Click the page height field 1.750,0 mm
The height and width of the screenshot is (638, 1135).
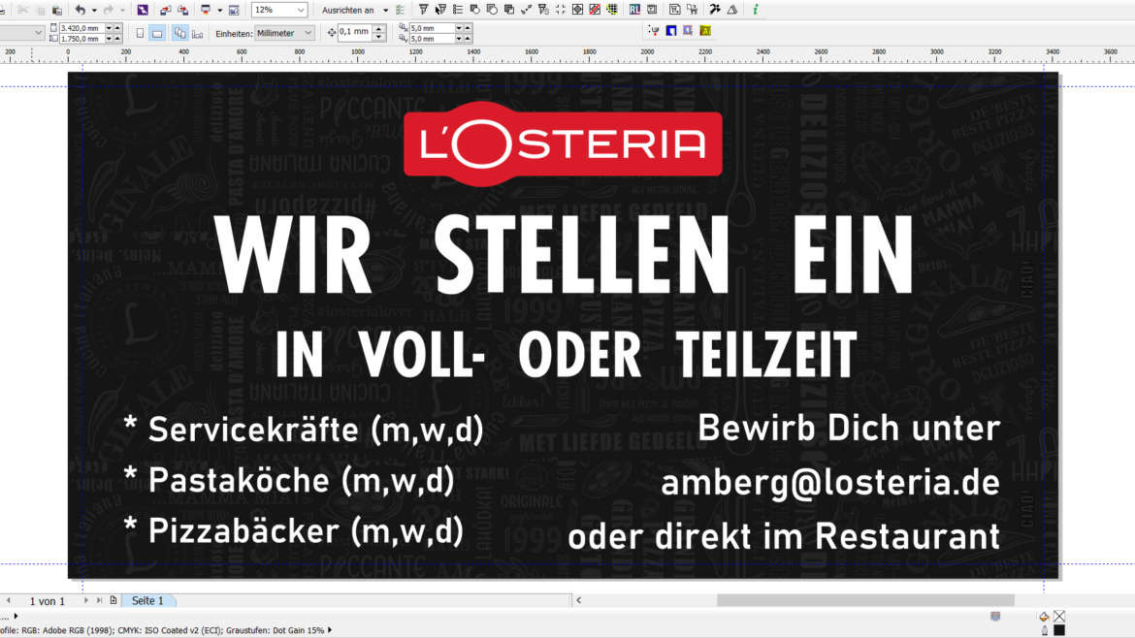[81, 39]
